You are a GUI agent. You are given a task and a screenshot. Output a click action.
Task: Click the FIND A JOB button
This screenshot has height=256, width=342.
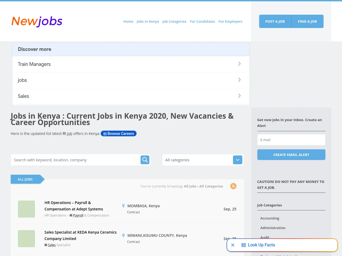pos(307,21)
